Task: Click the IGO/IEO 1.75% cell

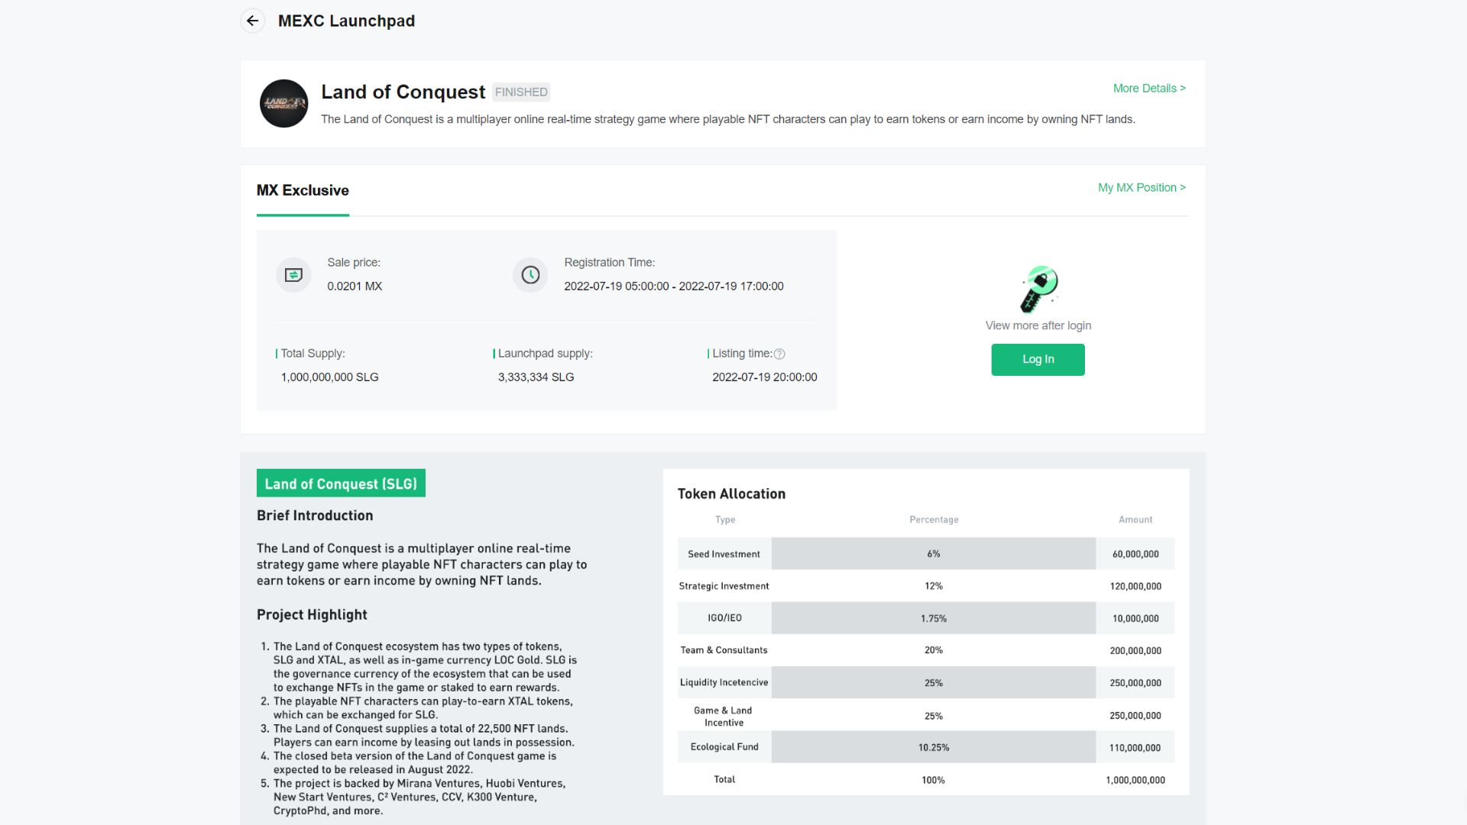Action: (934, 619)
